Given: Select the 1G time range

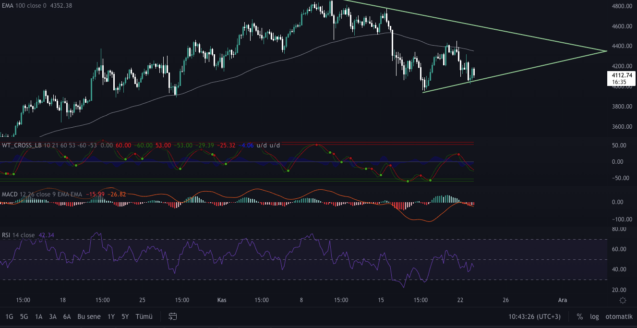Looking at the screenshot, I should 9,316.
